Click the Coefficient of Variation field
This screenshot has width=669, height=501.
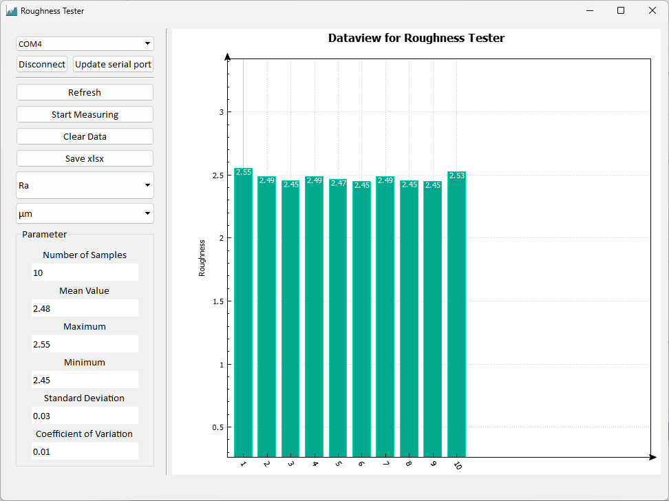pyautogui.click(x=85, y=451)
